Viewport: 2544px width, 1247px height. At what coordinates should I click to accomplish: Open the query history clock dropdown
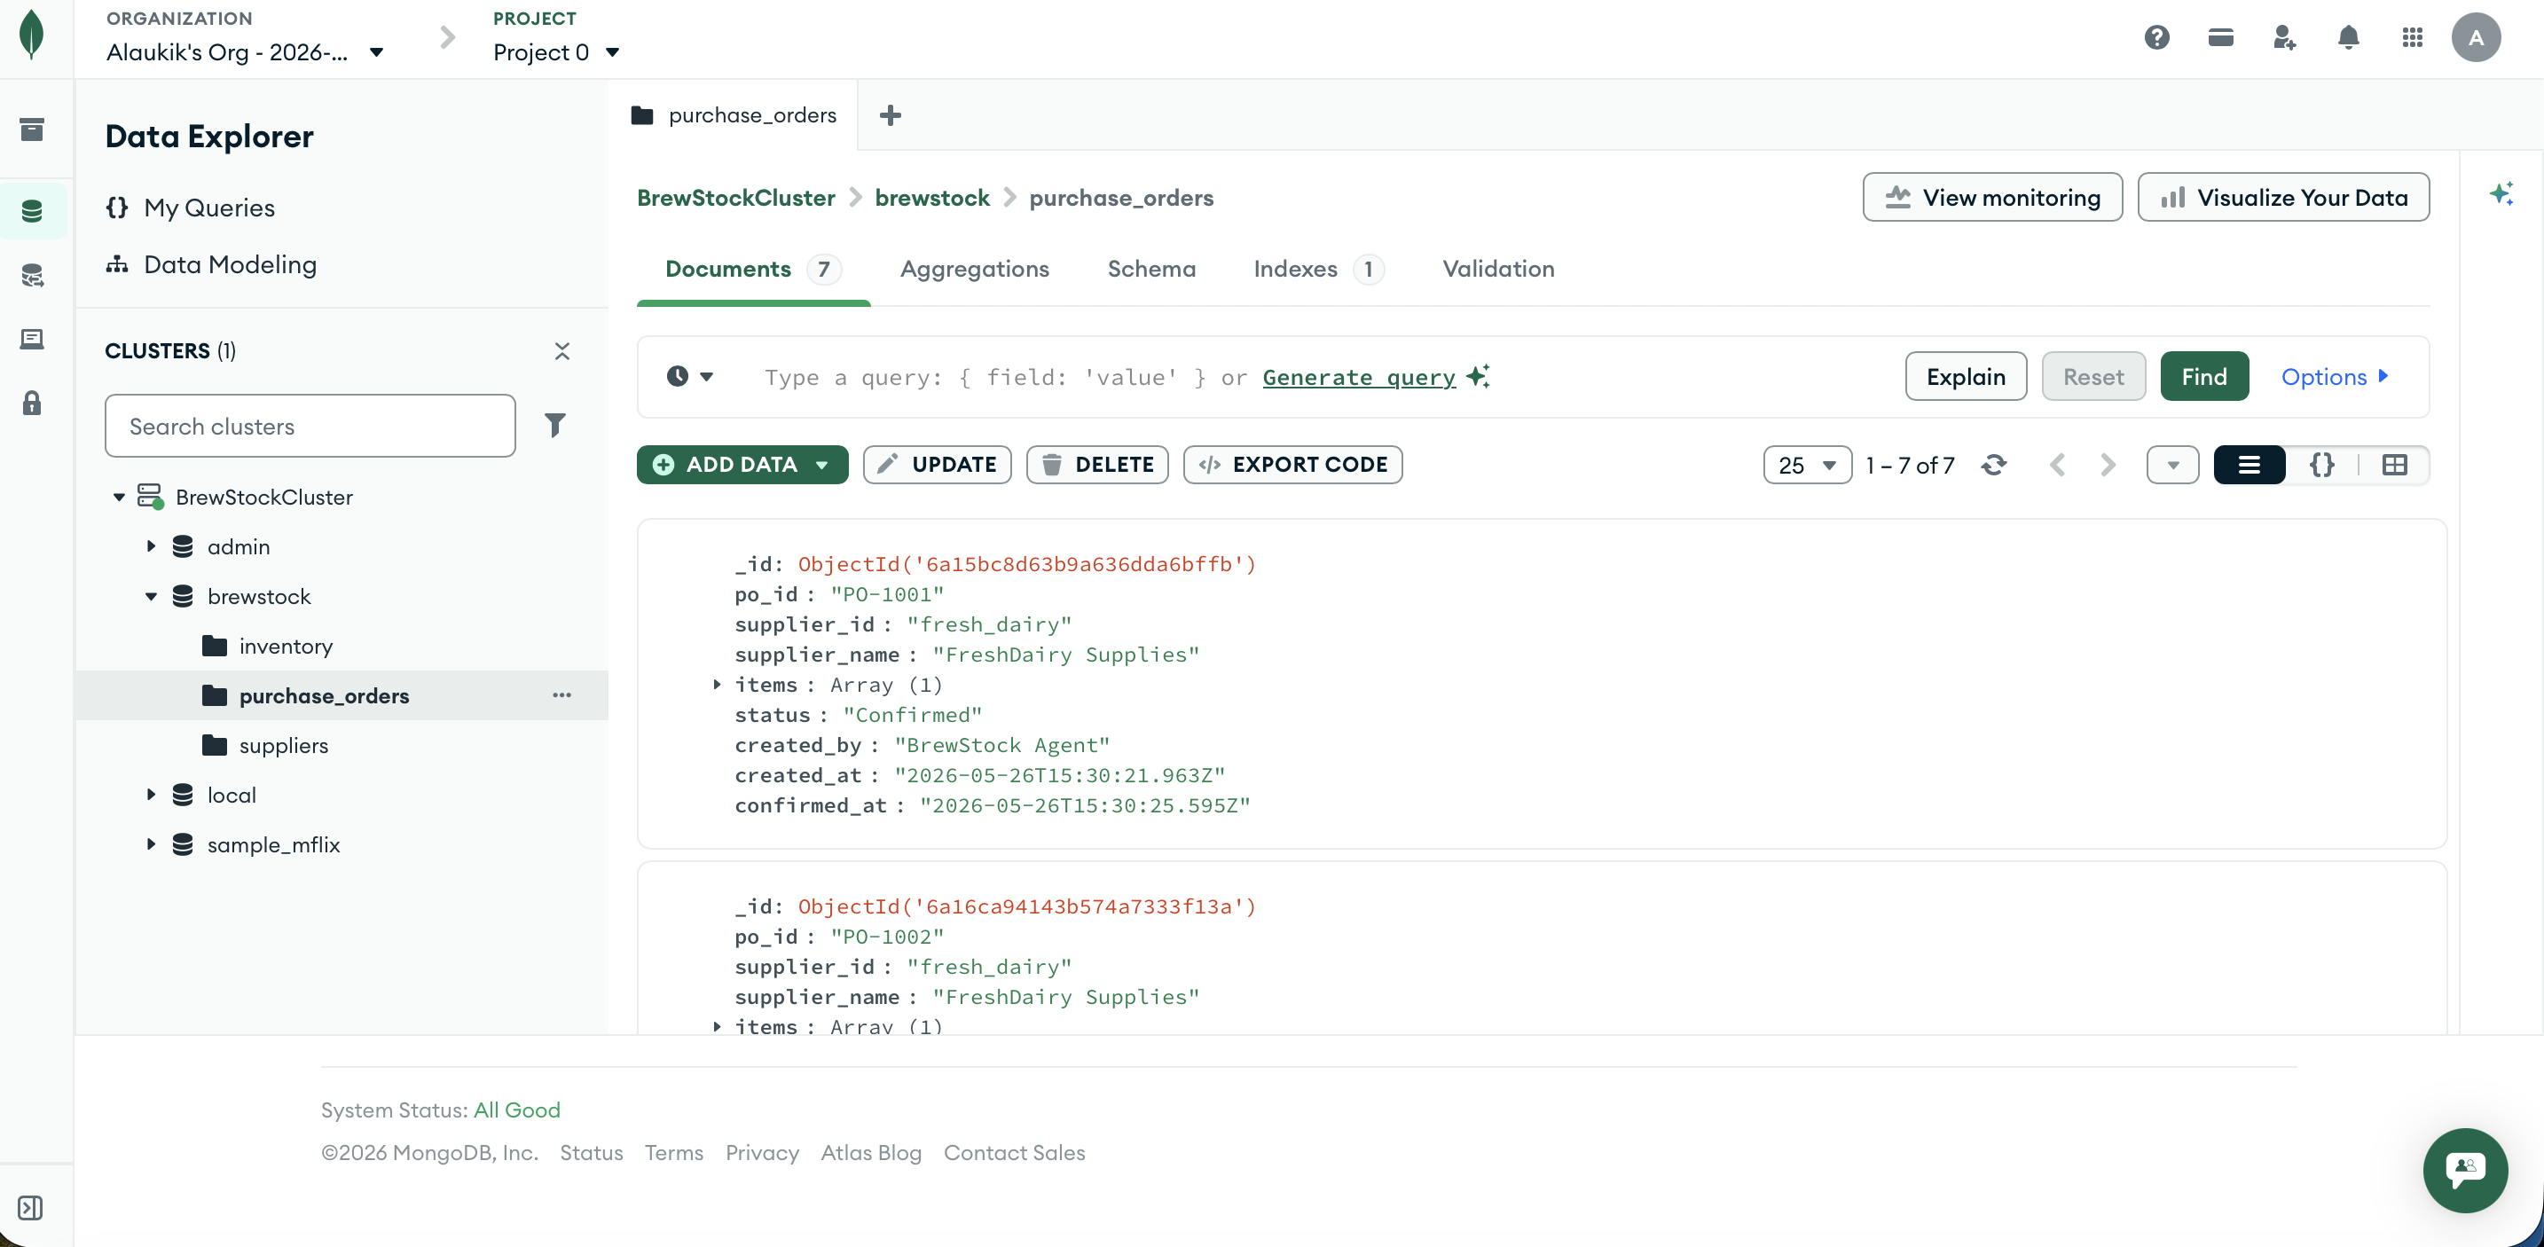tap(689, 376)
